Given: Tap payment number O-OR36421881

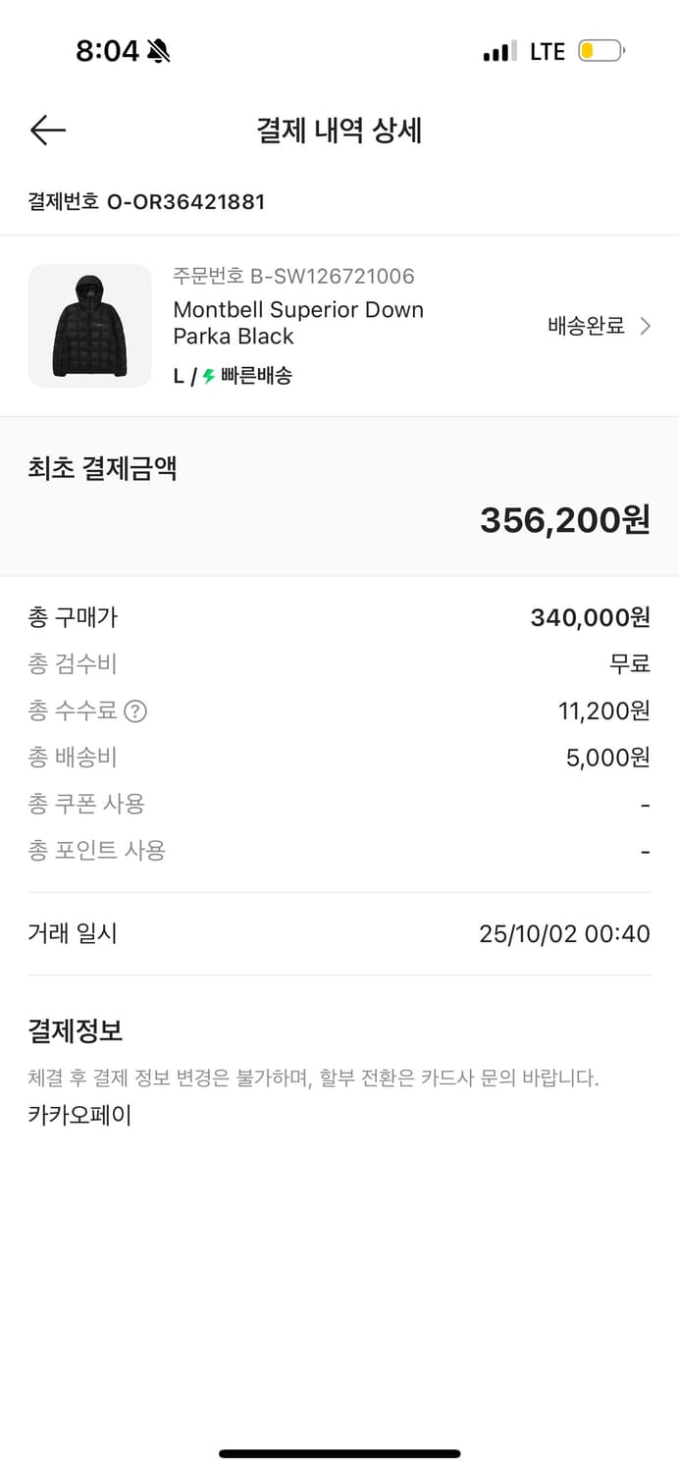Looking at the screenshot, I should coord(146,202).
